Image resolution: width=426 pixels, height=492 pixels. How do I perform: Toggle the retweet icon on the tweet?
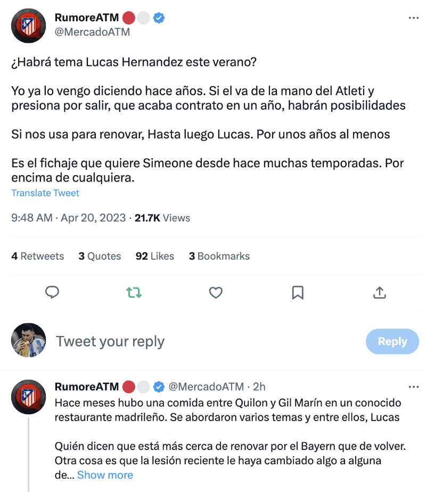[134, 292]
